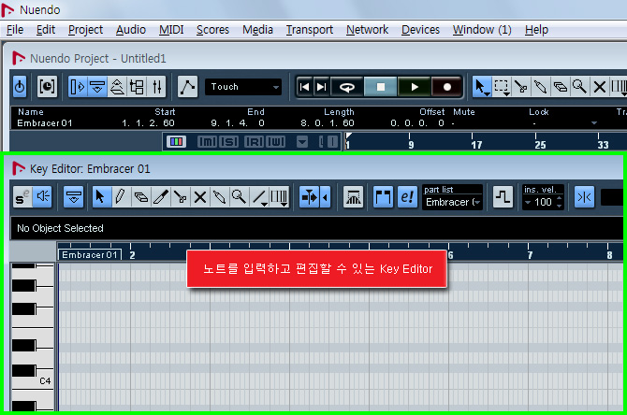Select Zoom magnifier tool in Key Editor
The width and height of the screenshot is (627, 415).
[239, 197]
